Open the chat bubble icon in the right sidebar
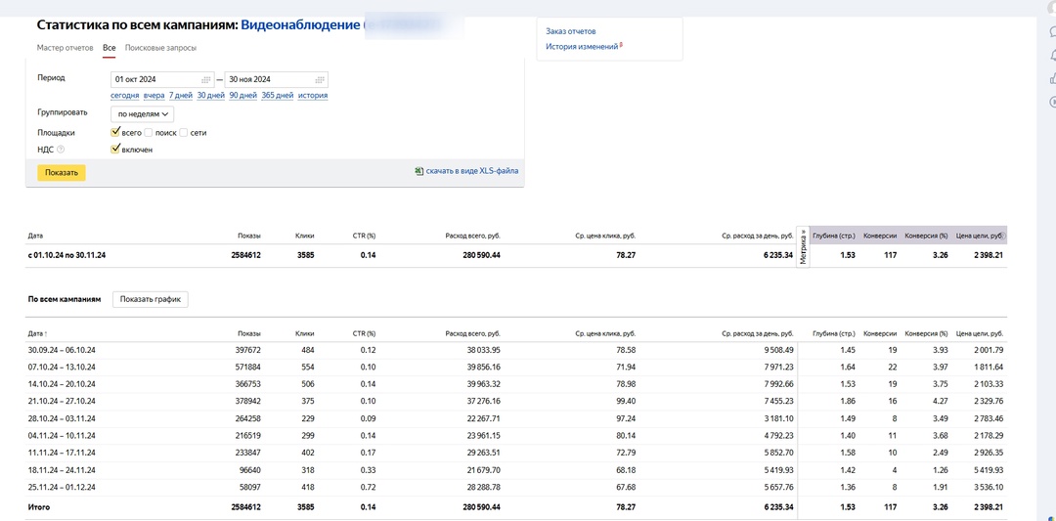 (1052, 31)
